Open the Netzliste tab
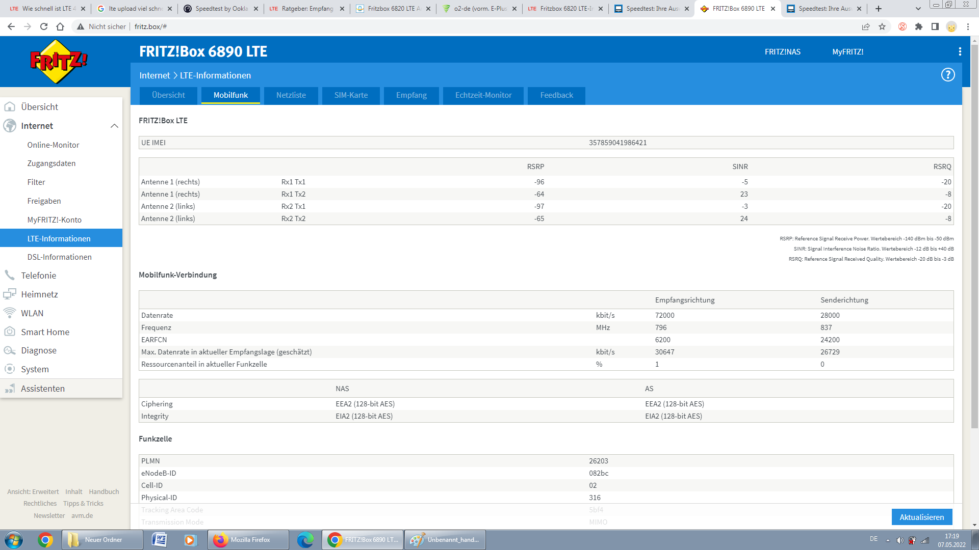Image resolution: width=979 pixels, height=550 pixels. pos(291,95)
